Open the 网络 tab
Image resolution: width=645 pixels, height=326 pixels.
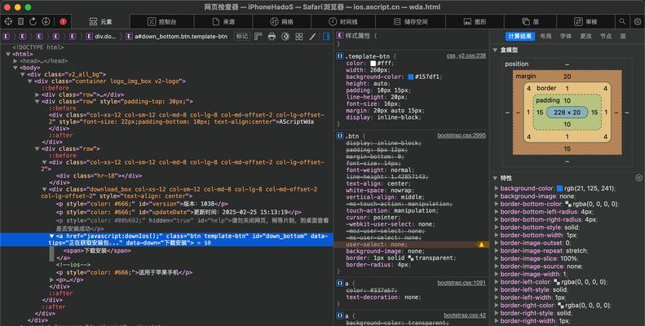click(282, 21)
